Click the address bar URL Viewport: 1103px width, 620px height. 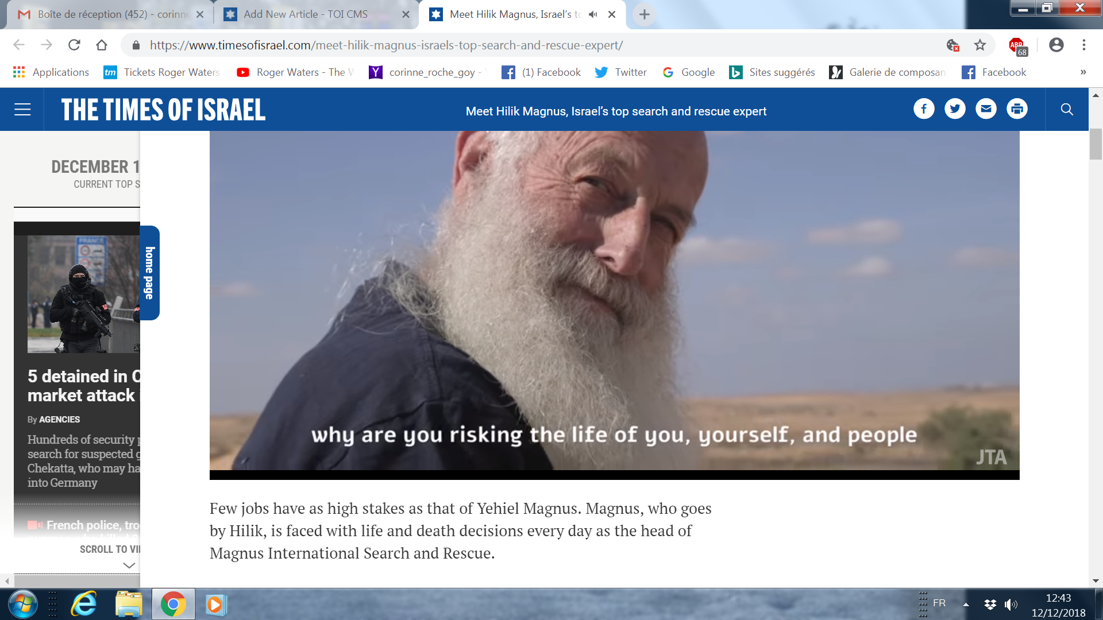click(x=386, y=45)
